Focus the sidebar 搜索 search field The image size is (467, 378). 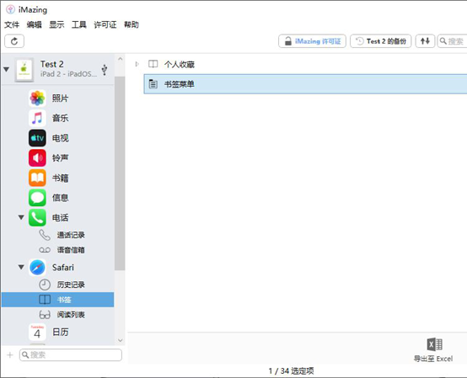(71, 354)
